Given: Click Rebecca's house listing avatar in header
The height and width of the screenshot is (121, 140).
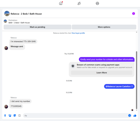Looking at the screenshot, I should (7, 13).
